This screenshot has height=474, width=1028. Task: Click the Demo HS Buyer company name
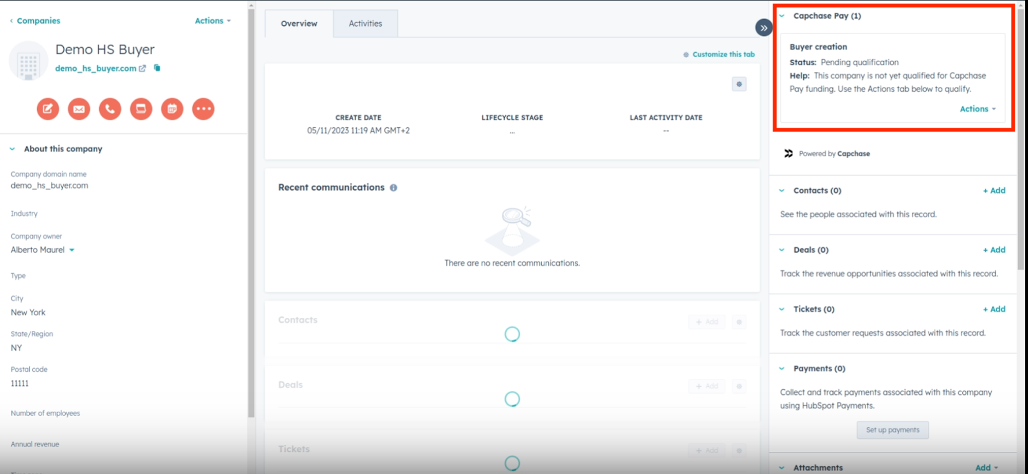tap(105, 50)
